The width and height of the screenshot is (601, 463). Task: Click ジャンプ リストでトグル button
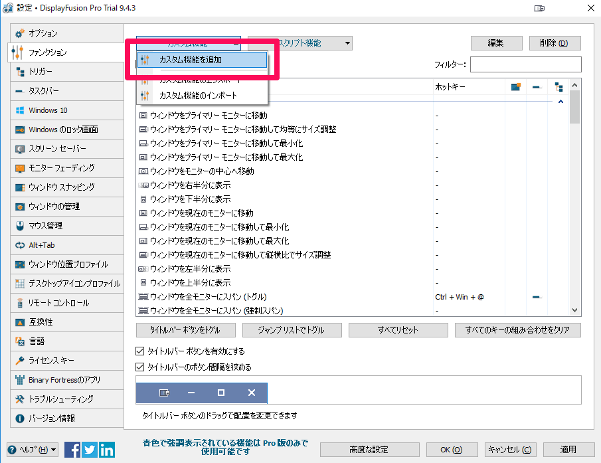click(x=292, y=330)
